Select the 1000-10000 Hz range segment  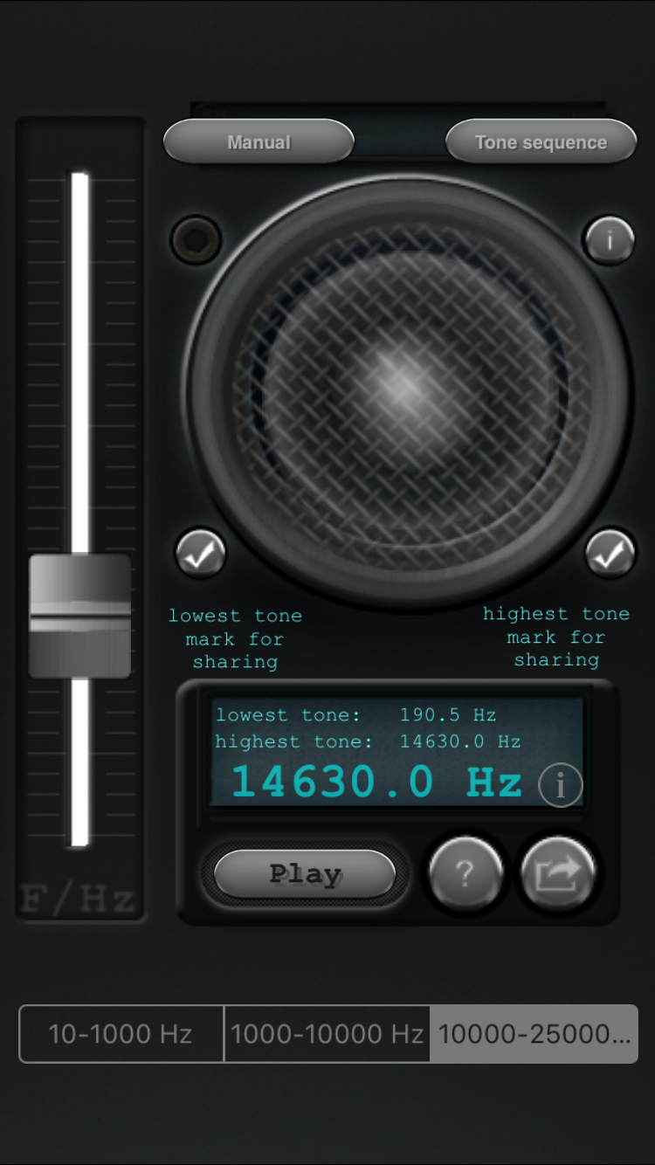(327, 1034)
